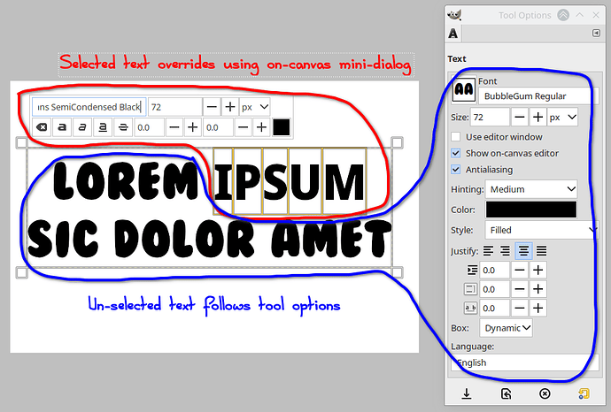This screenshot has height=412, width=611.
Task: Decrease line spacing value
Action: pos(520,289)
